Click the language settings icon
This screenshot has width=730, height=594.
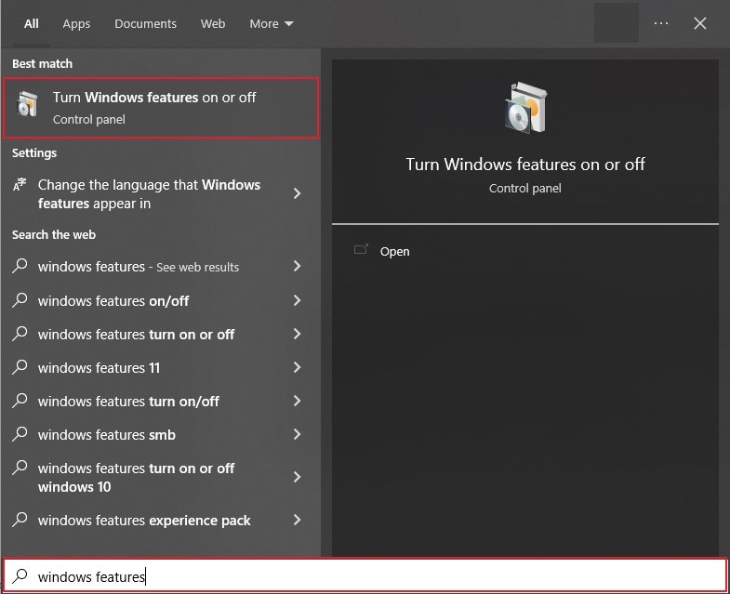point(20,185)
